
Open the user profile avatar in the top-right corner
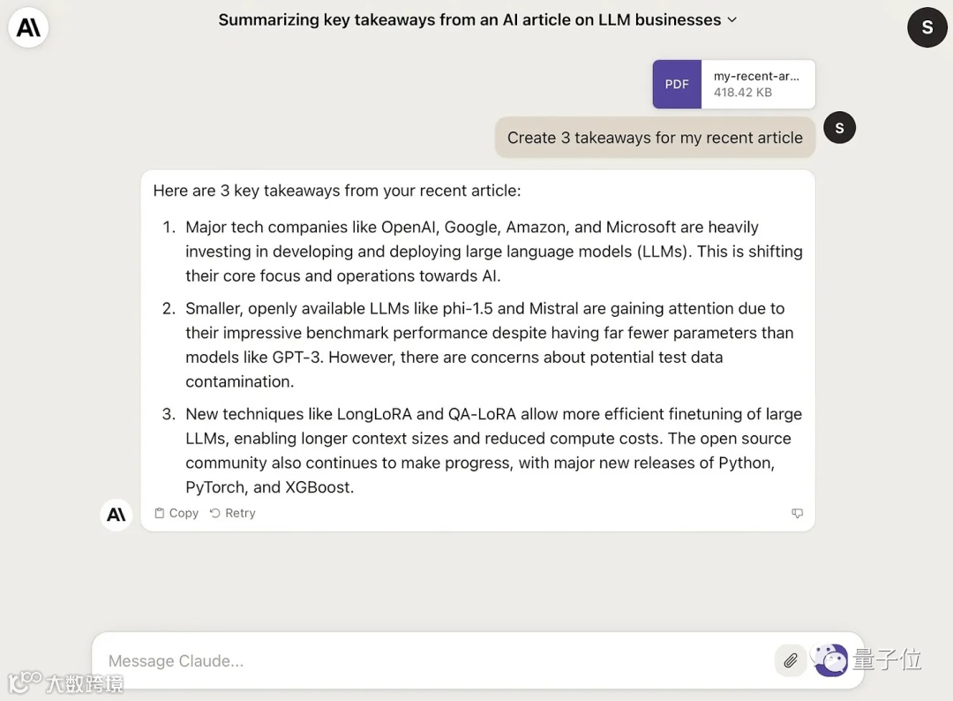coord(927,27)
